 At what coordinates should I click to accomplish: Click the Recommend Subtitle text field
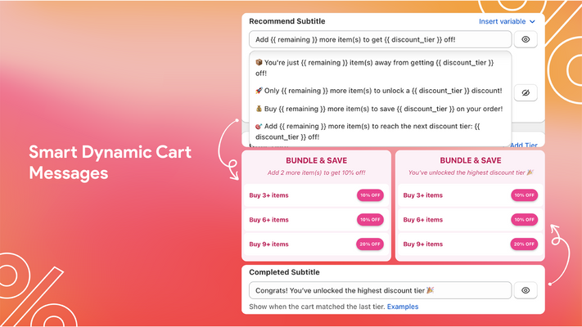click(381, 39)
